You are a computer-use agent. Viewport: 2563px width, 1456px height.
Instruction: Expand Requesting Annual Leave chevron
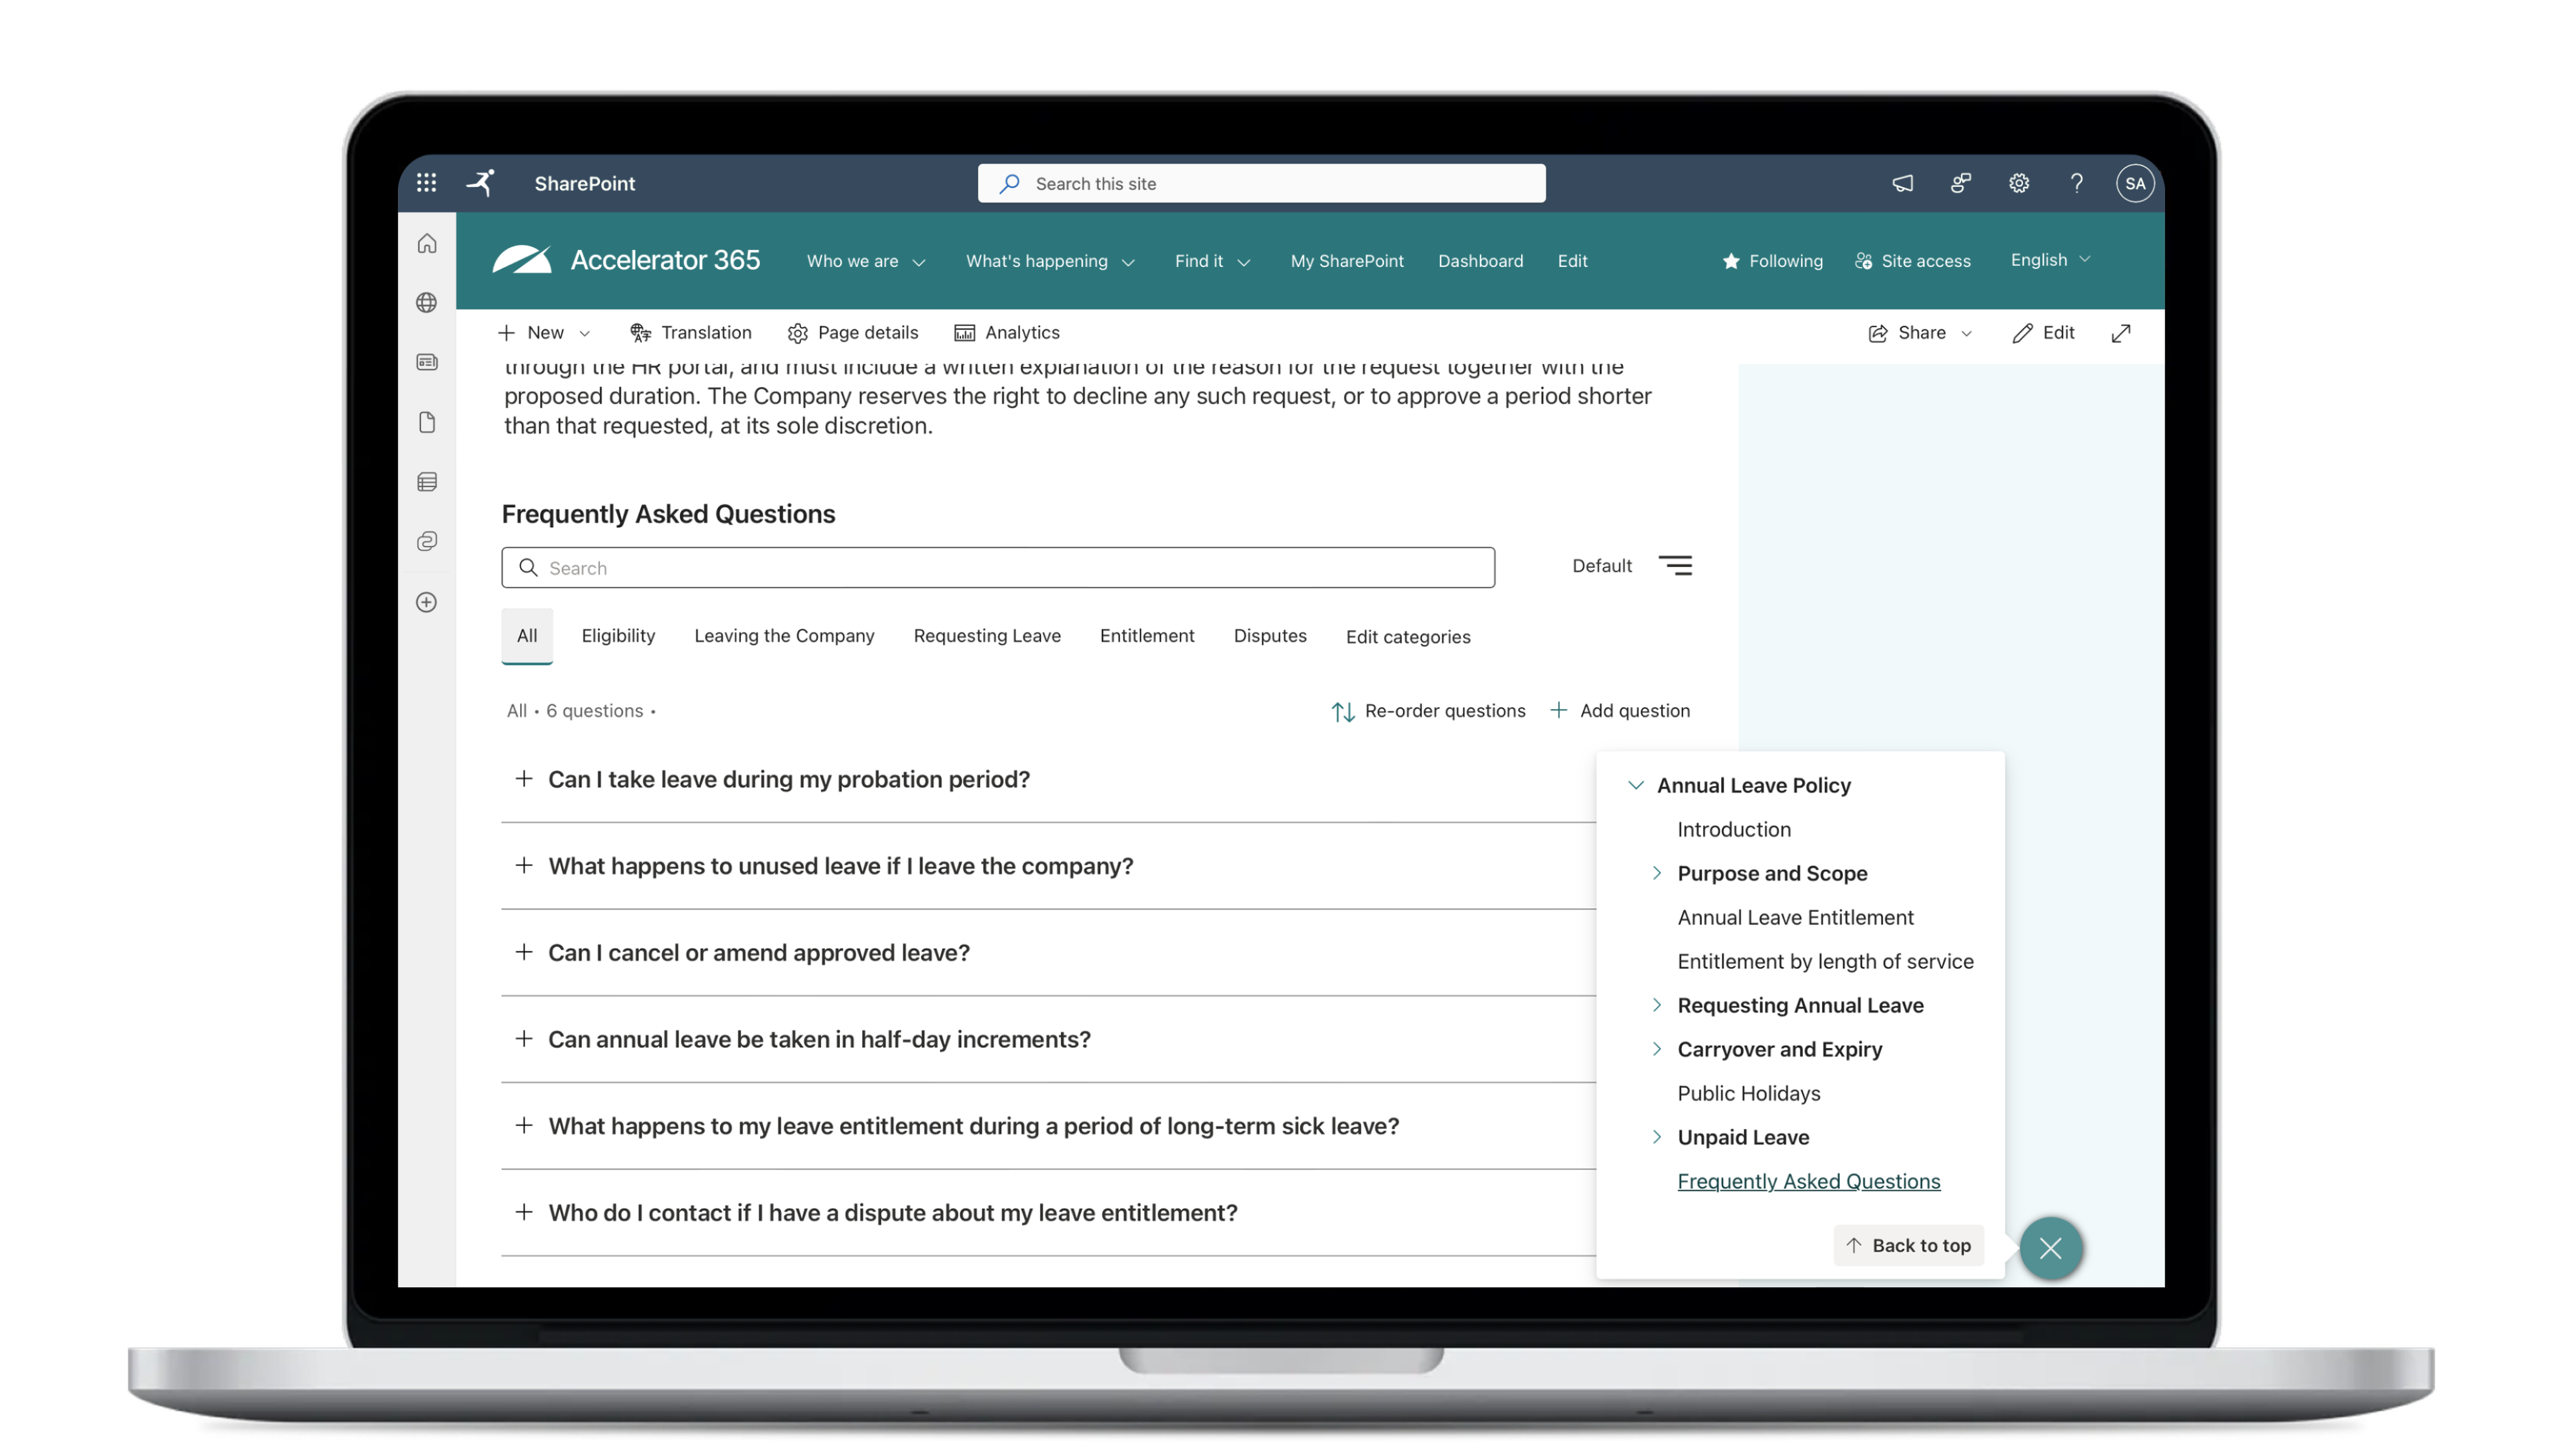click(x=1656, y=1005)
